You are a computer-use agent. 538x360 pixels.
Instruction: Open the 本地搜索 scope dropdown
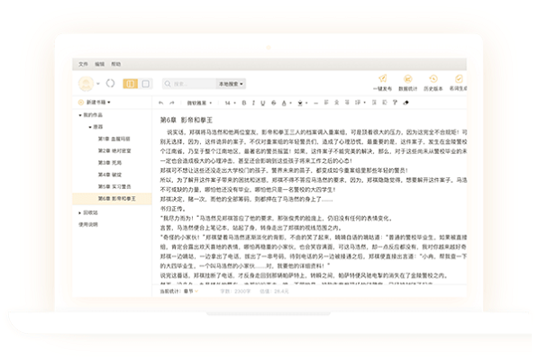pyautogui.click(x=231, y=84)
